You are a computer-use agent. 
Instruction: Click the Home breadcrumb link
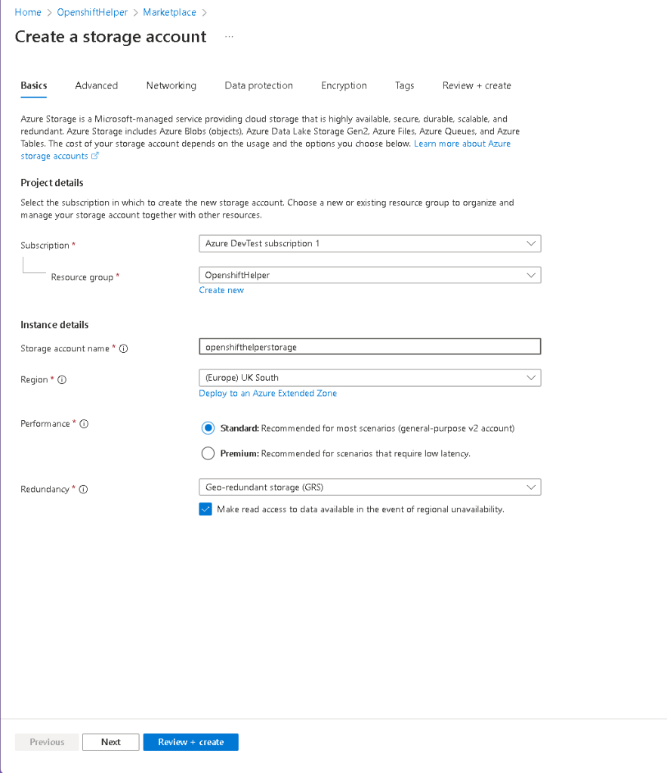pos(28,12)
